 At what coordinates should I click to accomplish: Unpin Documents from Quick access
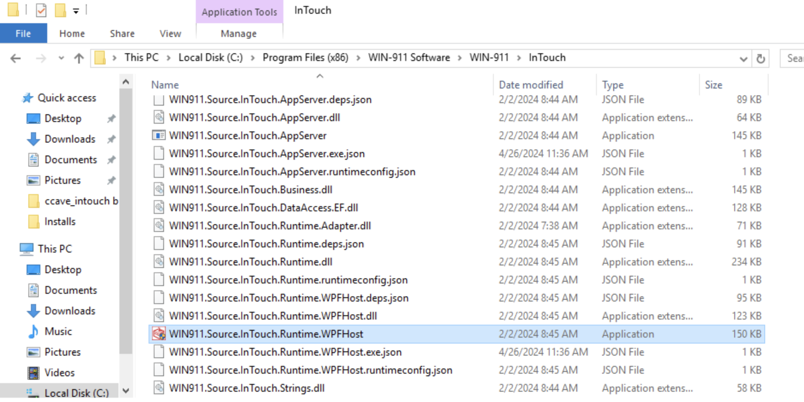(x=111, y=159)
